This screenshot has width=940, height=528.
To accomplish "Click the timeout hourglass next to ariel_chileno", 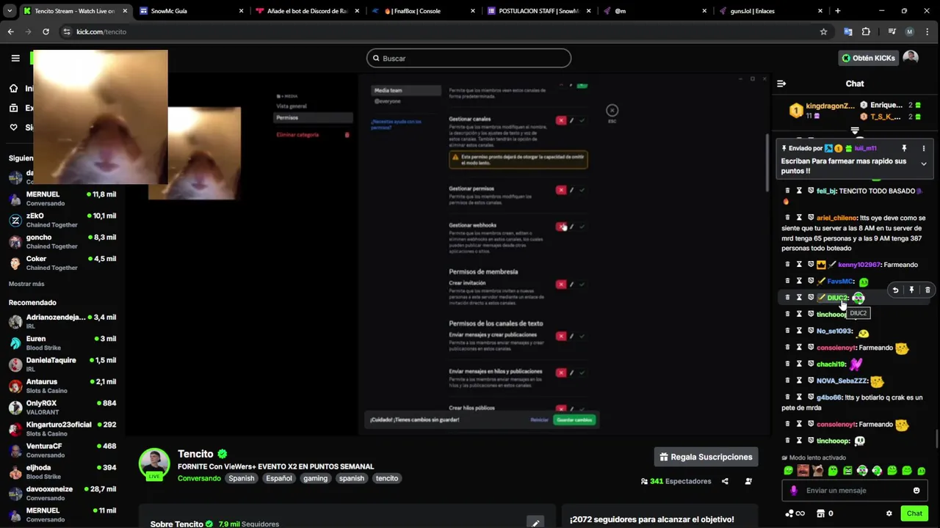I will coord(799,218).
